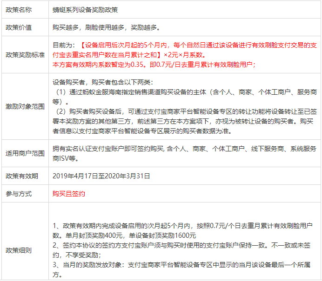
Task: Click the 政策细则 row label
Action: tap(19, 250)
